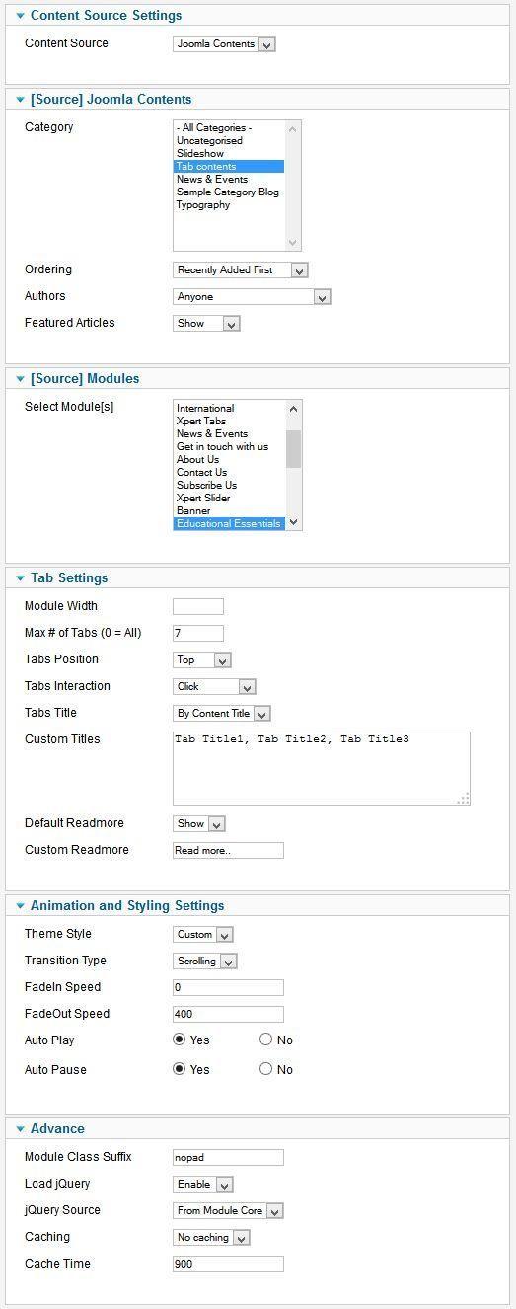Image resolution: width=516 pixels, height=1309 pixels.
Task: Click the FadeIn Speed input field
Action: pyautogui.click(x=228, y=988)
